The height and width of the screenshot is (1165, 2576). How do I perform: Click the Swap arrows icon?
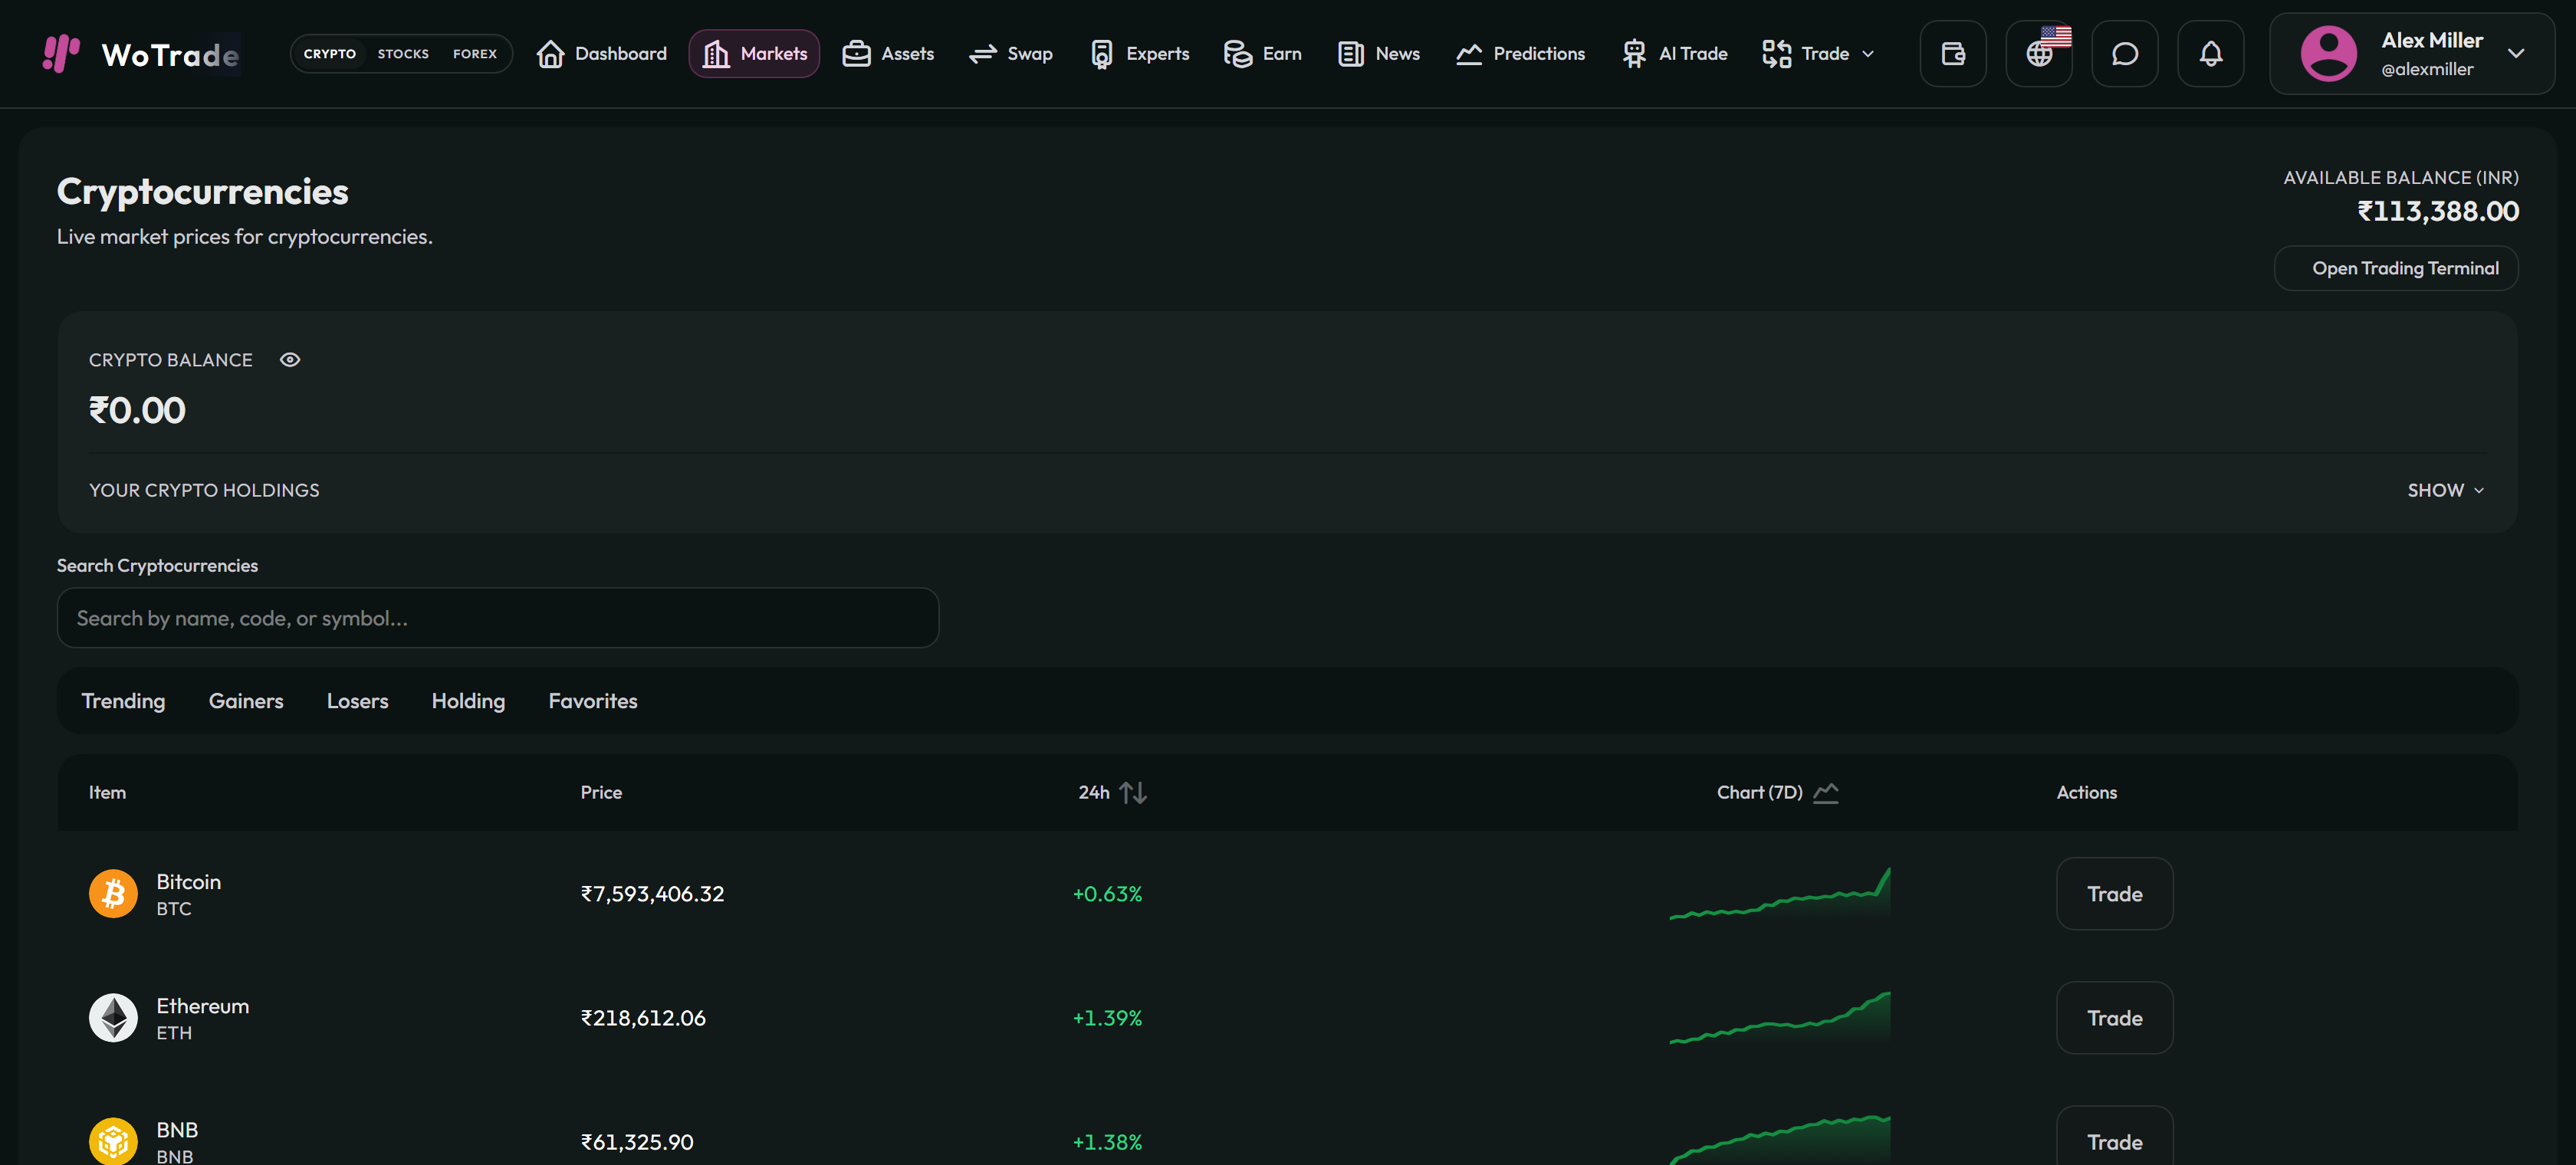coord(983,53)
